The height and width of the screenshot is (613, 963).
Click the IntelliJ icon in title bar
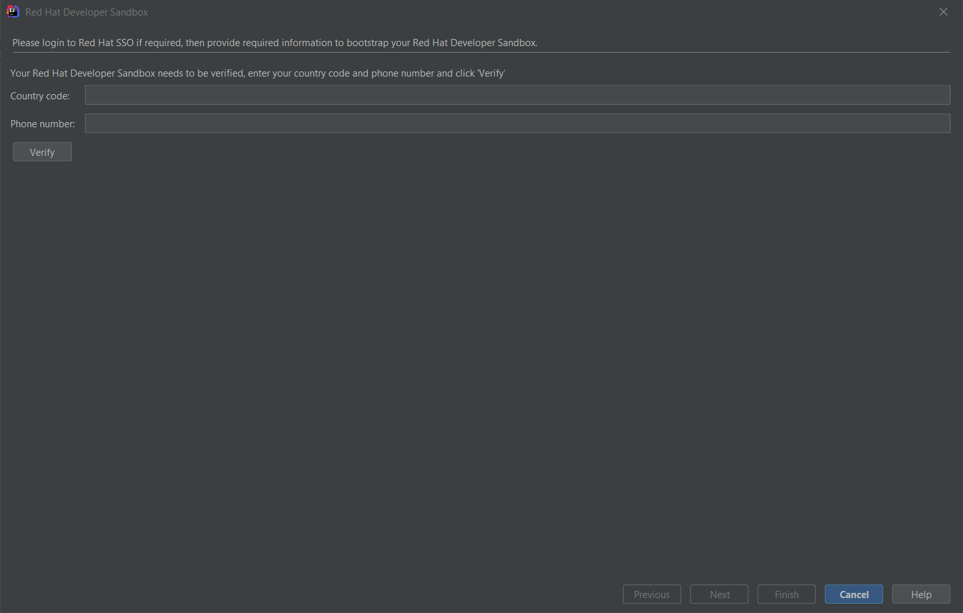pyautogui.click(x=12, y=12)
